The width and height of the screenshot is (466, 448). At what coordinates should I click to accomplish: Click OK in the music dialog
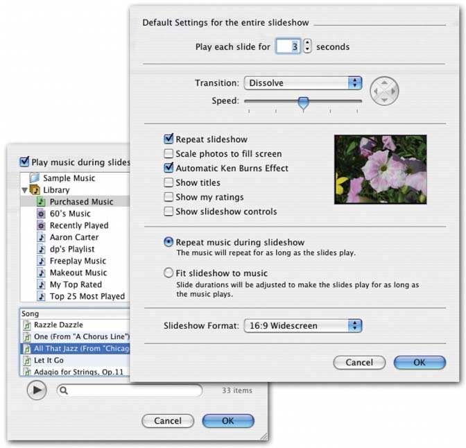228,421
